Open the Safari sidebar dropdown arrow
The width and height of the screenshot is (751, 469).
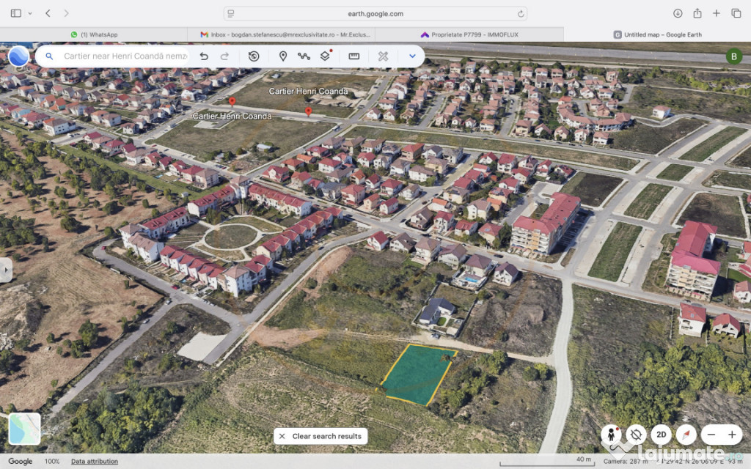click(x=29, y=13)
